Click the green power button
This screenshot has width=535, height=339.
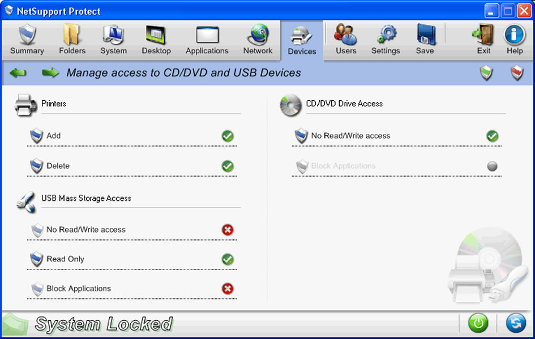point(478,323)
